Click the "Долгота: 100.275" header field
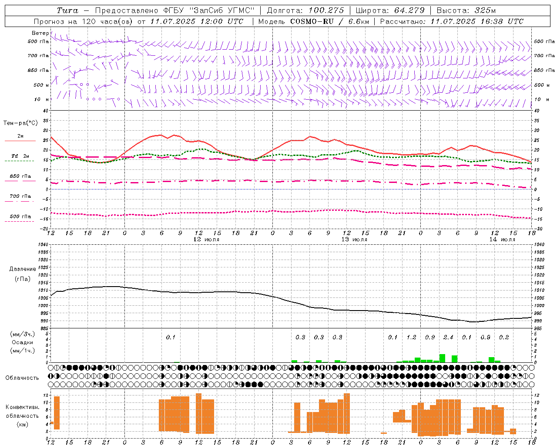The image size is (557, 446). [x=305, y=10]
